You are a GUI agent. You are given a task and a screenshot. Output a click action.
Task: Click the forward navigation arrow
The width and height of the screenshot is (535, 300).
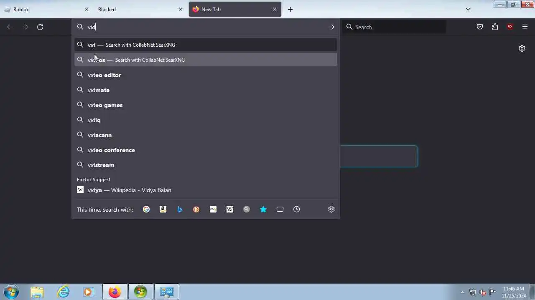point(25,27)
